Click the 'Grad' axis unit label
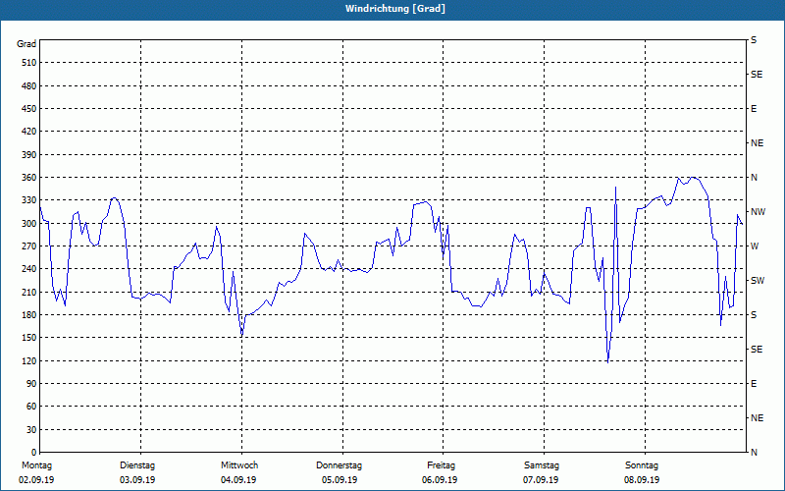The width and height of the screenshot is (785, 491). (x=26, y=44)
